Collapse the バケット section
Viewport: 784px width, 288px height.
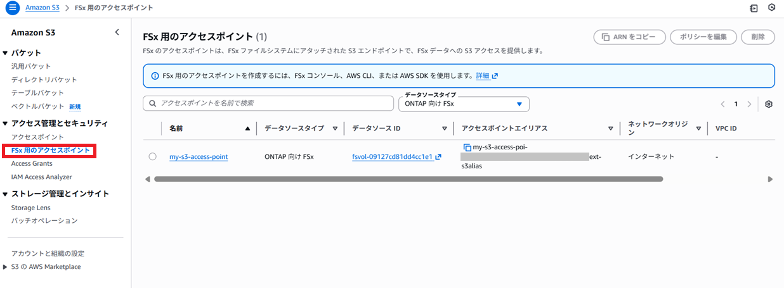[6, 53]
